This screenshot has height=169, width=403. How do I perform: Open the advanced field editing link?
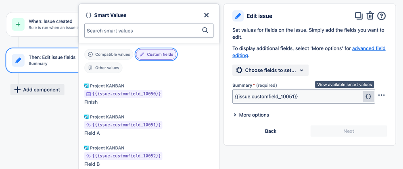[x=368, y=48]
